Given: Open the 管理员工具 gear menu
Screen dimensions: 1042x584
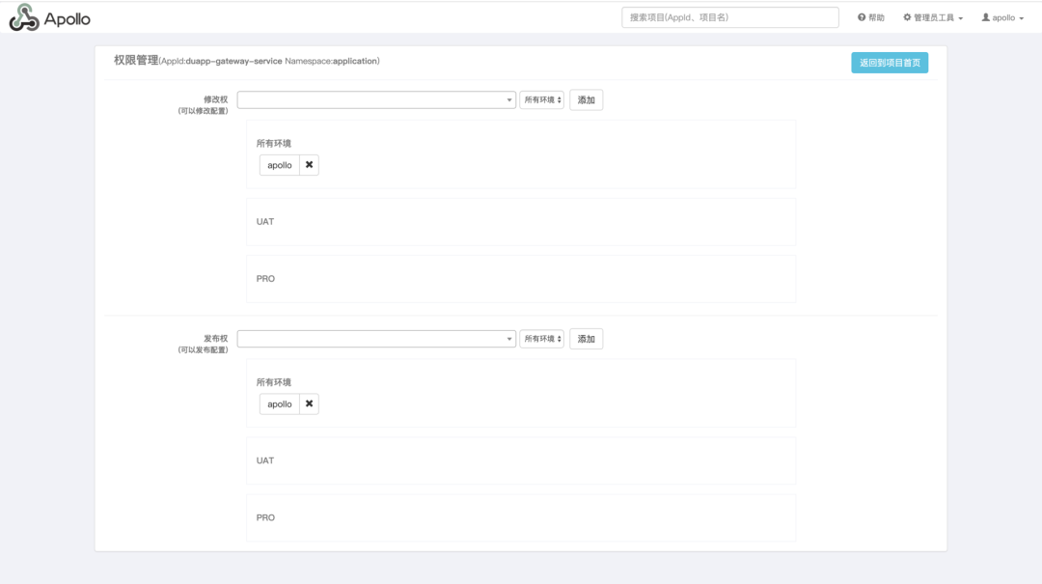Looking at the screenshot, I should (x=932, y=17).
